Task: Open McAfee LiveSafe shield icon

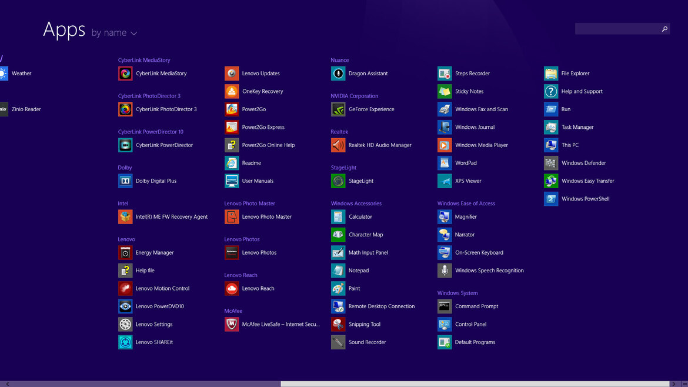Action: 232,324
